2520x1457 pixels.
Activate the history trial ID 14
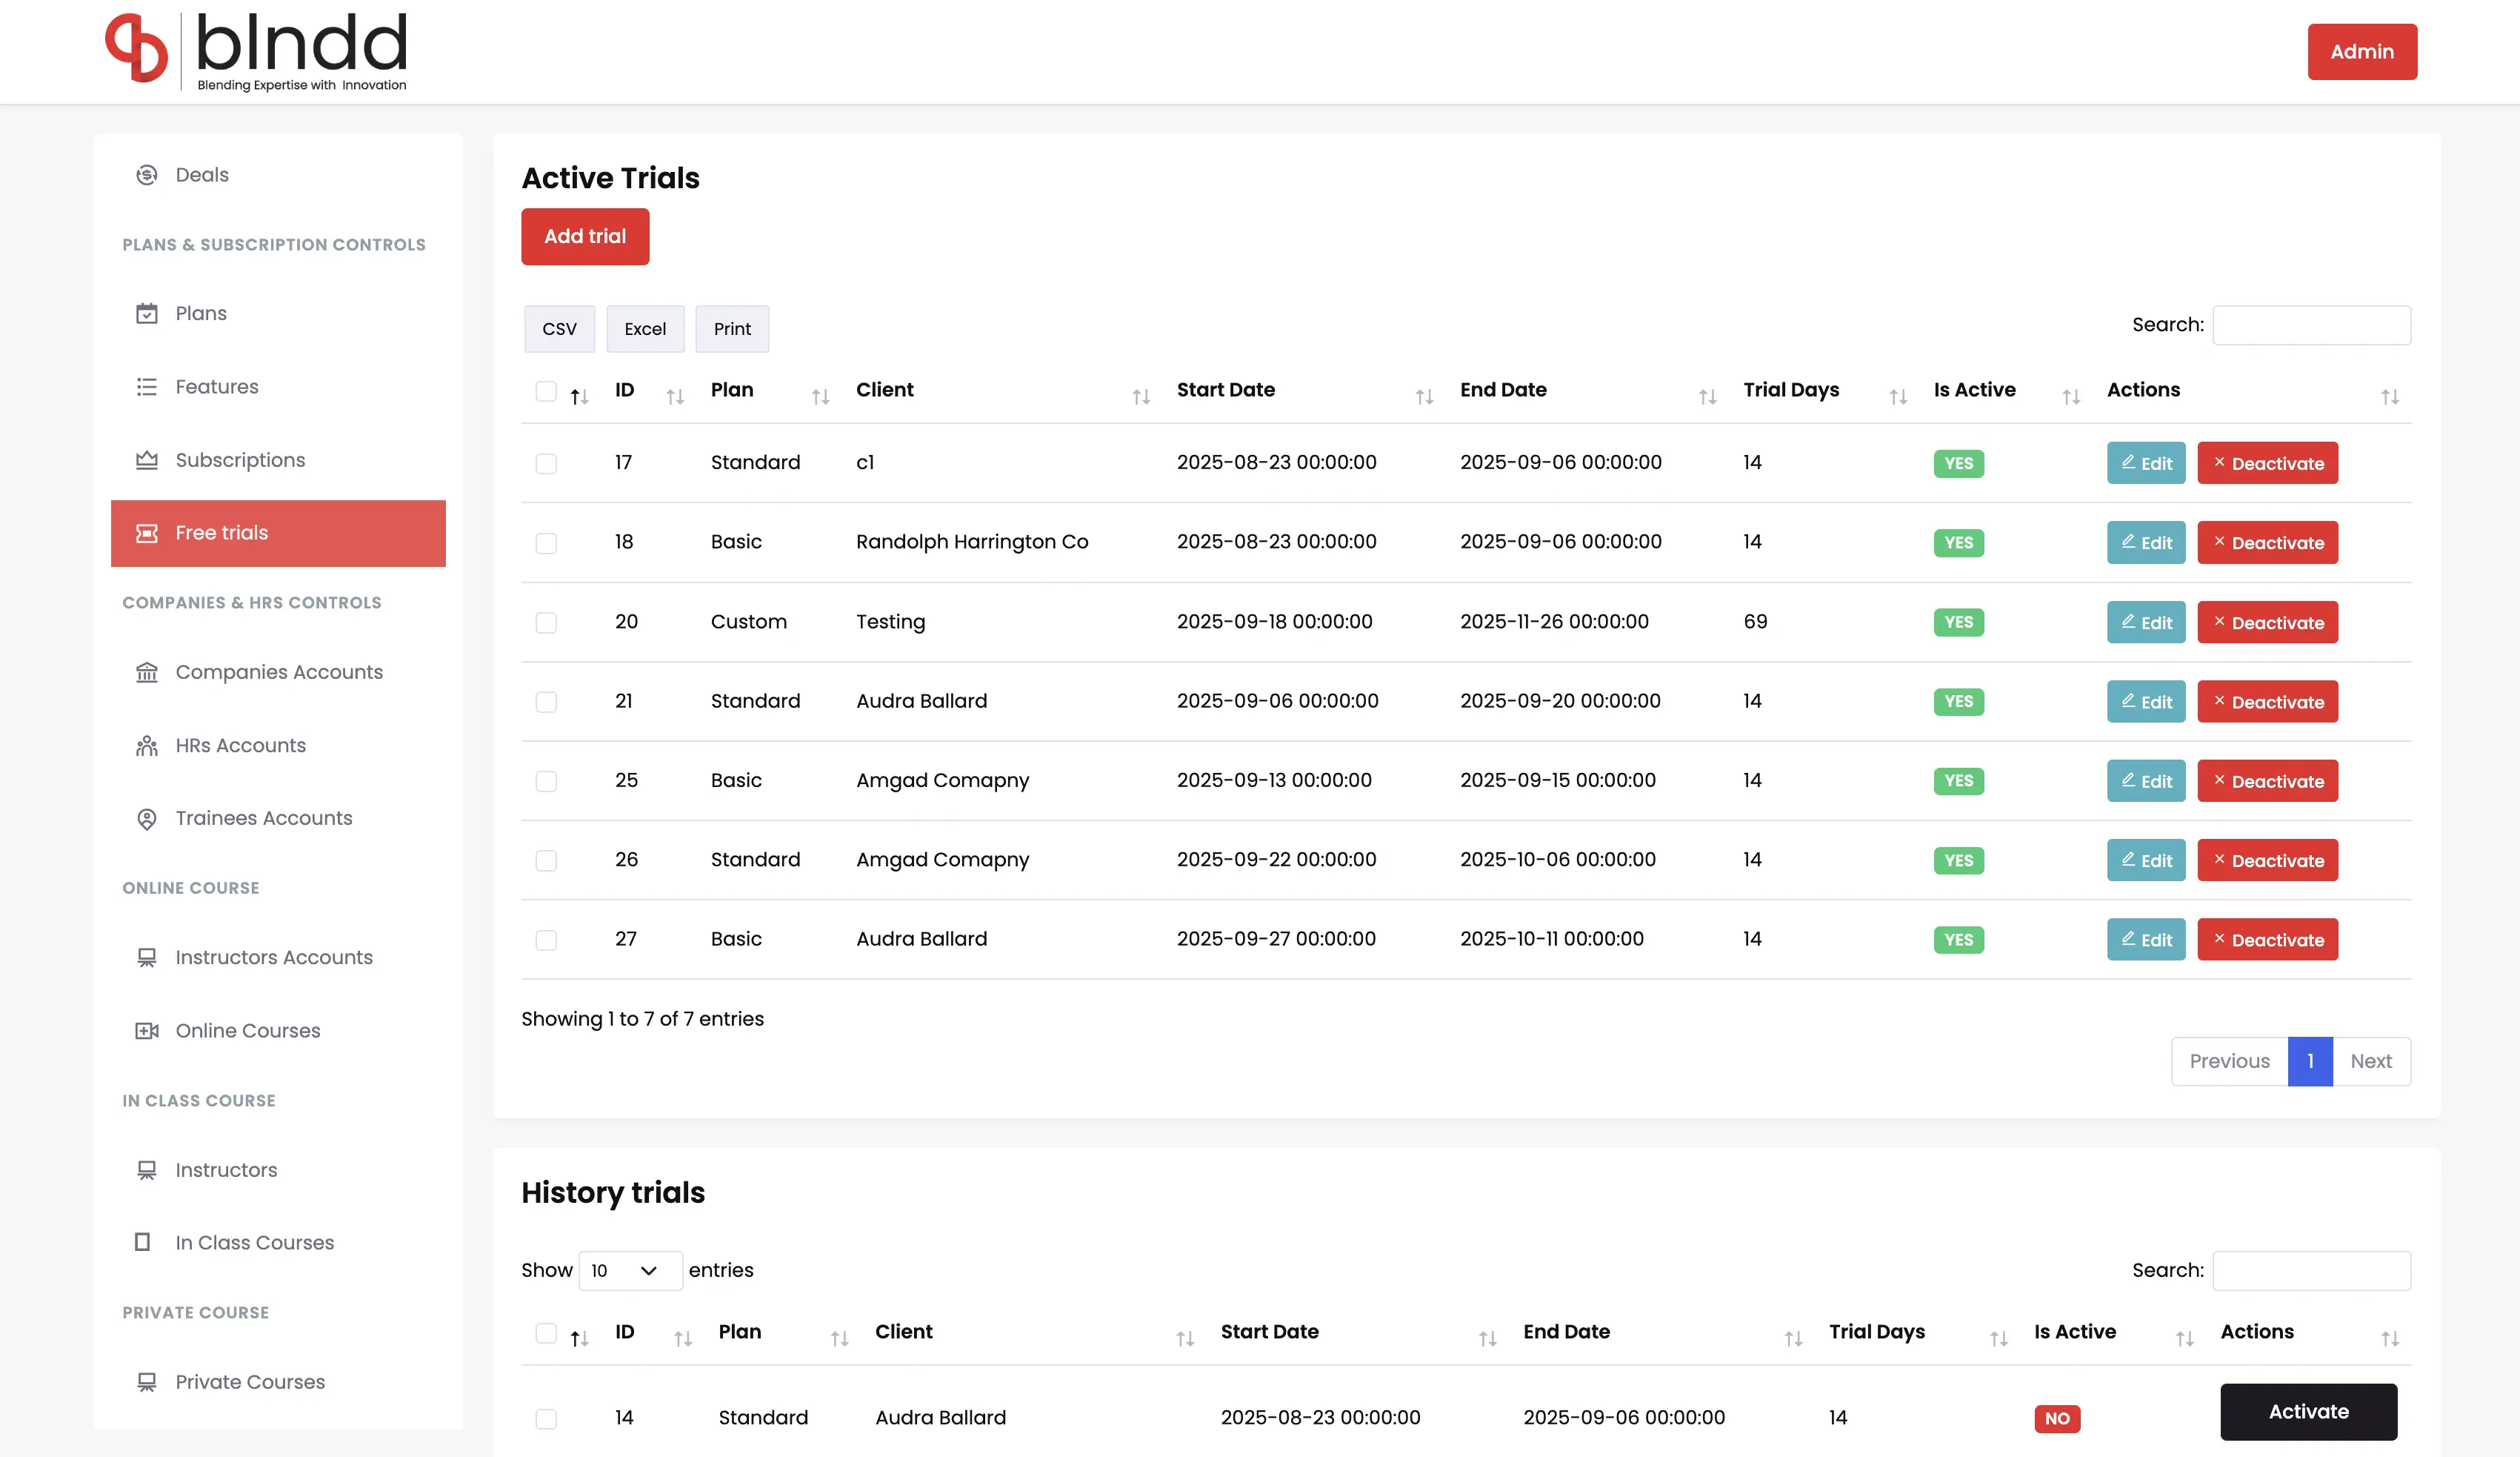2308,1412
